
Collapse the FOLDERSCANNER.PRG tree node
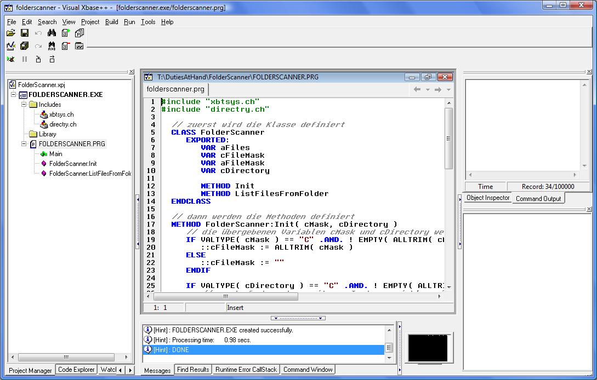[x=24, y=144]
